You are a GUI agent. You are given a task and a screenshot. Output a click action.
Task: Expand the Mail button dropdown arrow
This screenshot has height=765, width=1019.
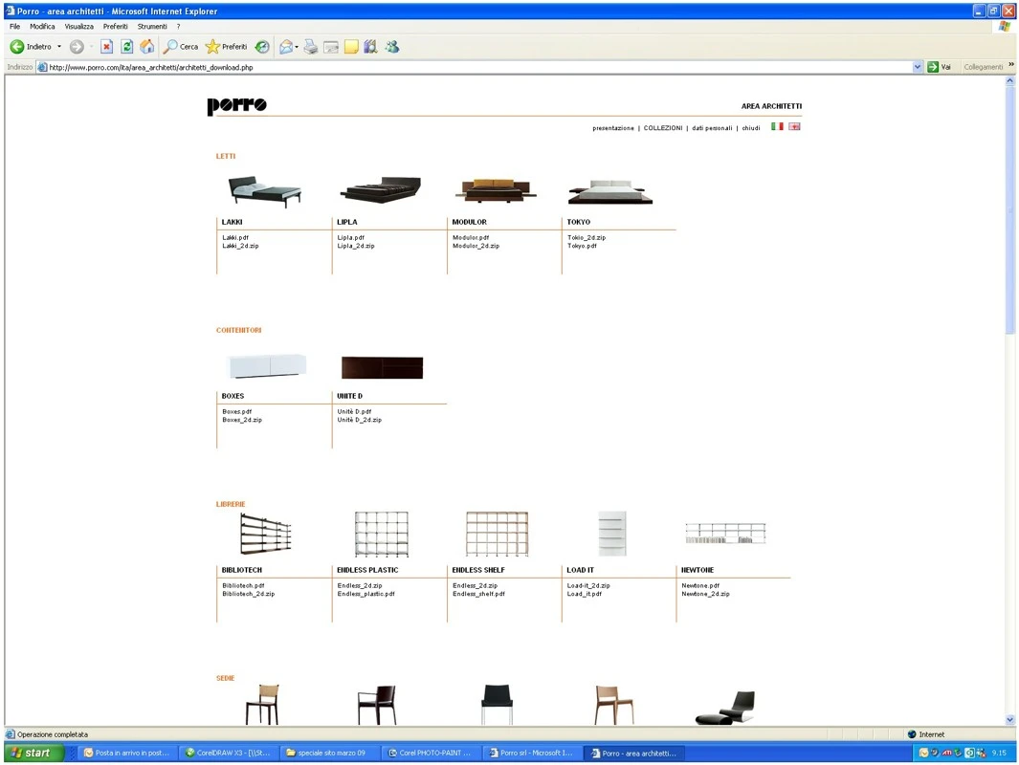coord(297,47)
